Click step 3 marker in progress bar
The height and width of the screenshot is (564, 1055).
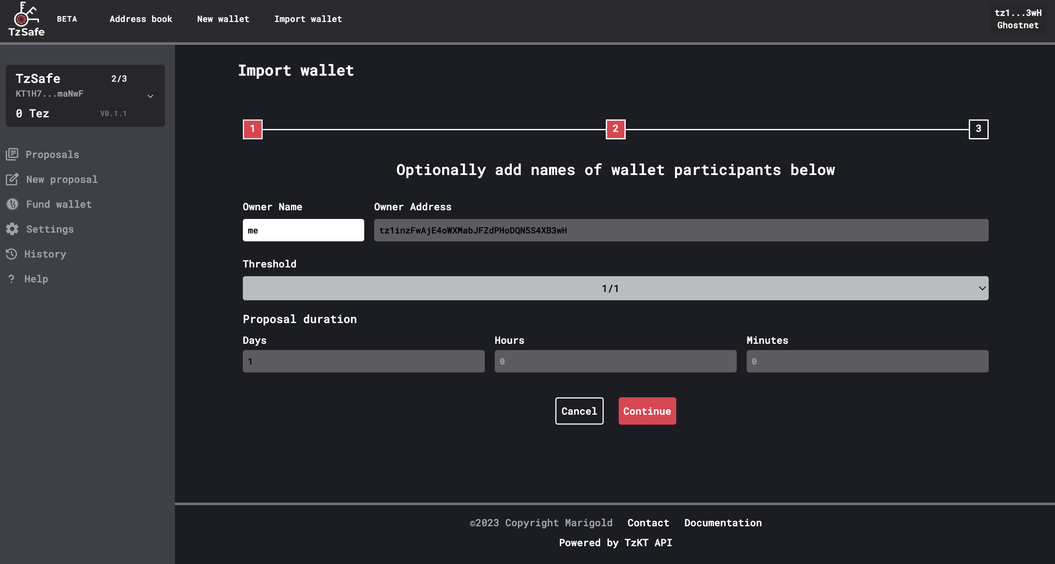(979, 129)
